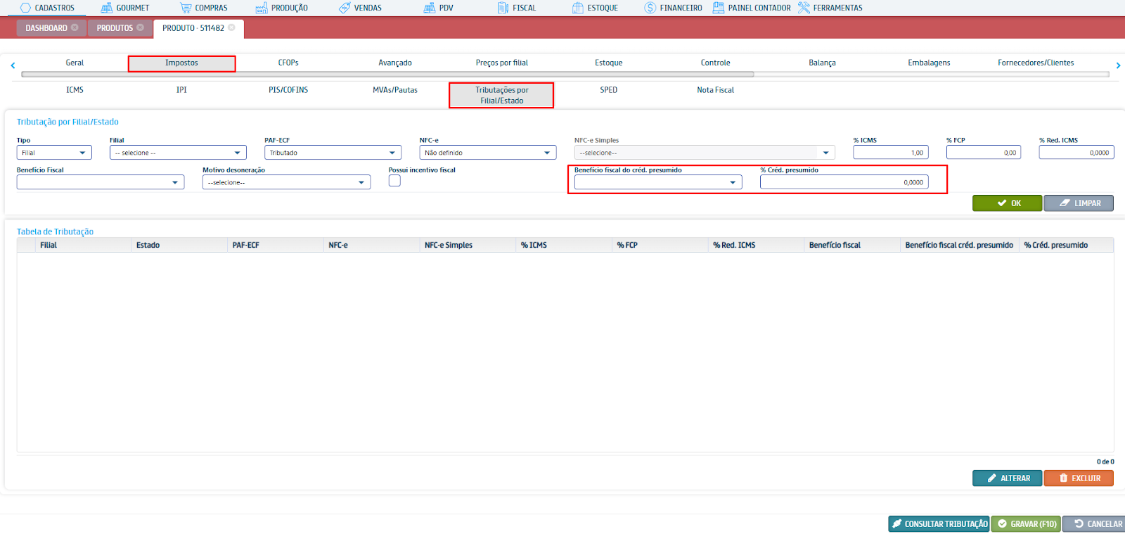Open the NFC-e dropdown
This screenshot has height=534, width=1125.
coord(488,153)
